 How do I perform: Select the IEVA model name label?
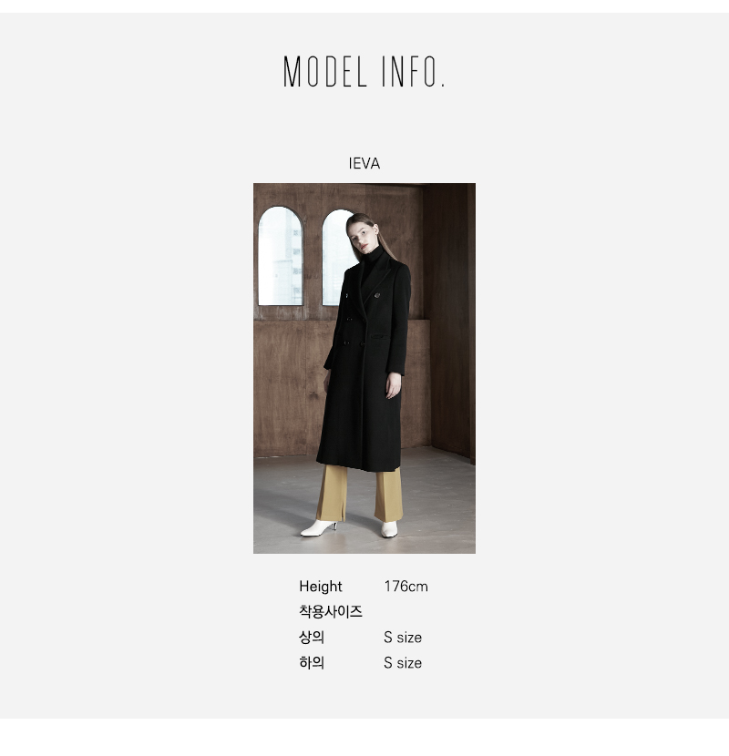click(364, 163)
